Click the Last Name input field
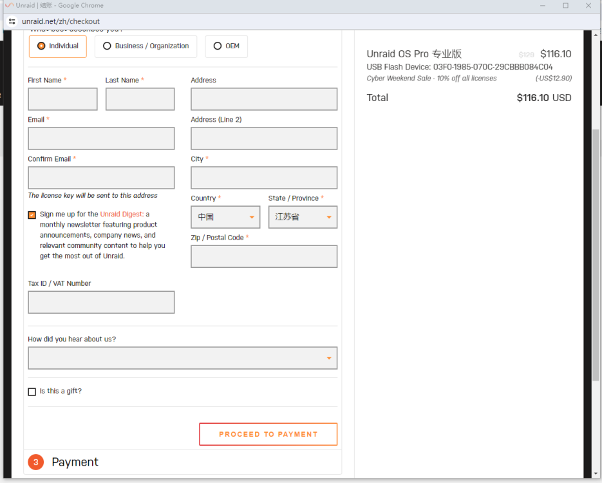This screenshot has width=602, height=483. coord(140,99)
